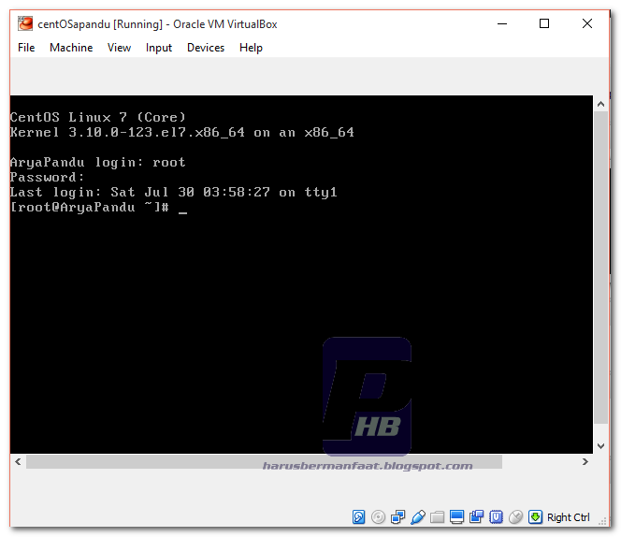Viewport: 621px width, 537px height.
Task: Click the network adapters status icon
Action: coord(397,516)
